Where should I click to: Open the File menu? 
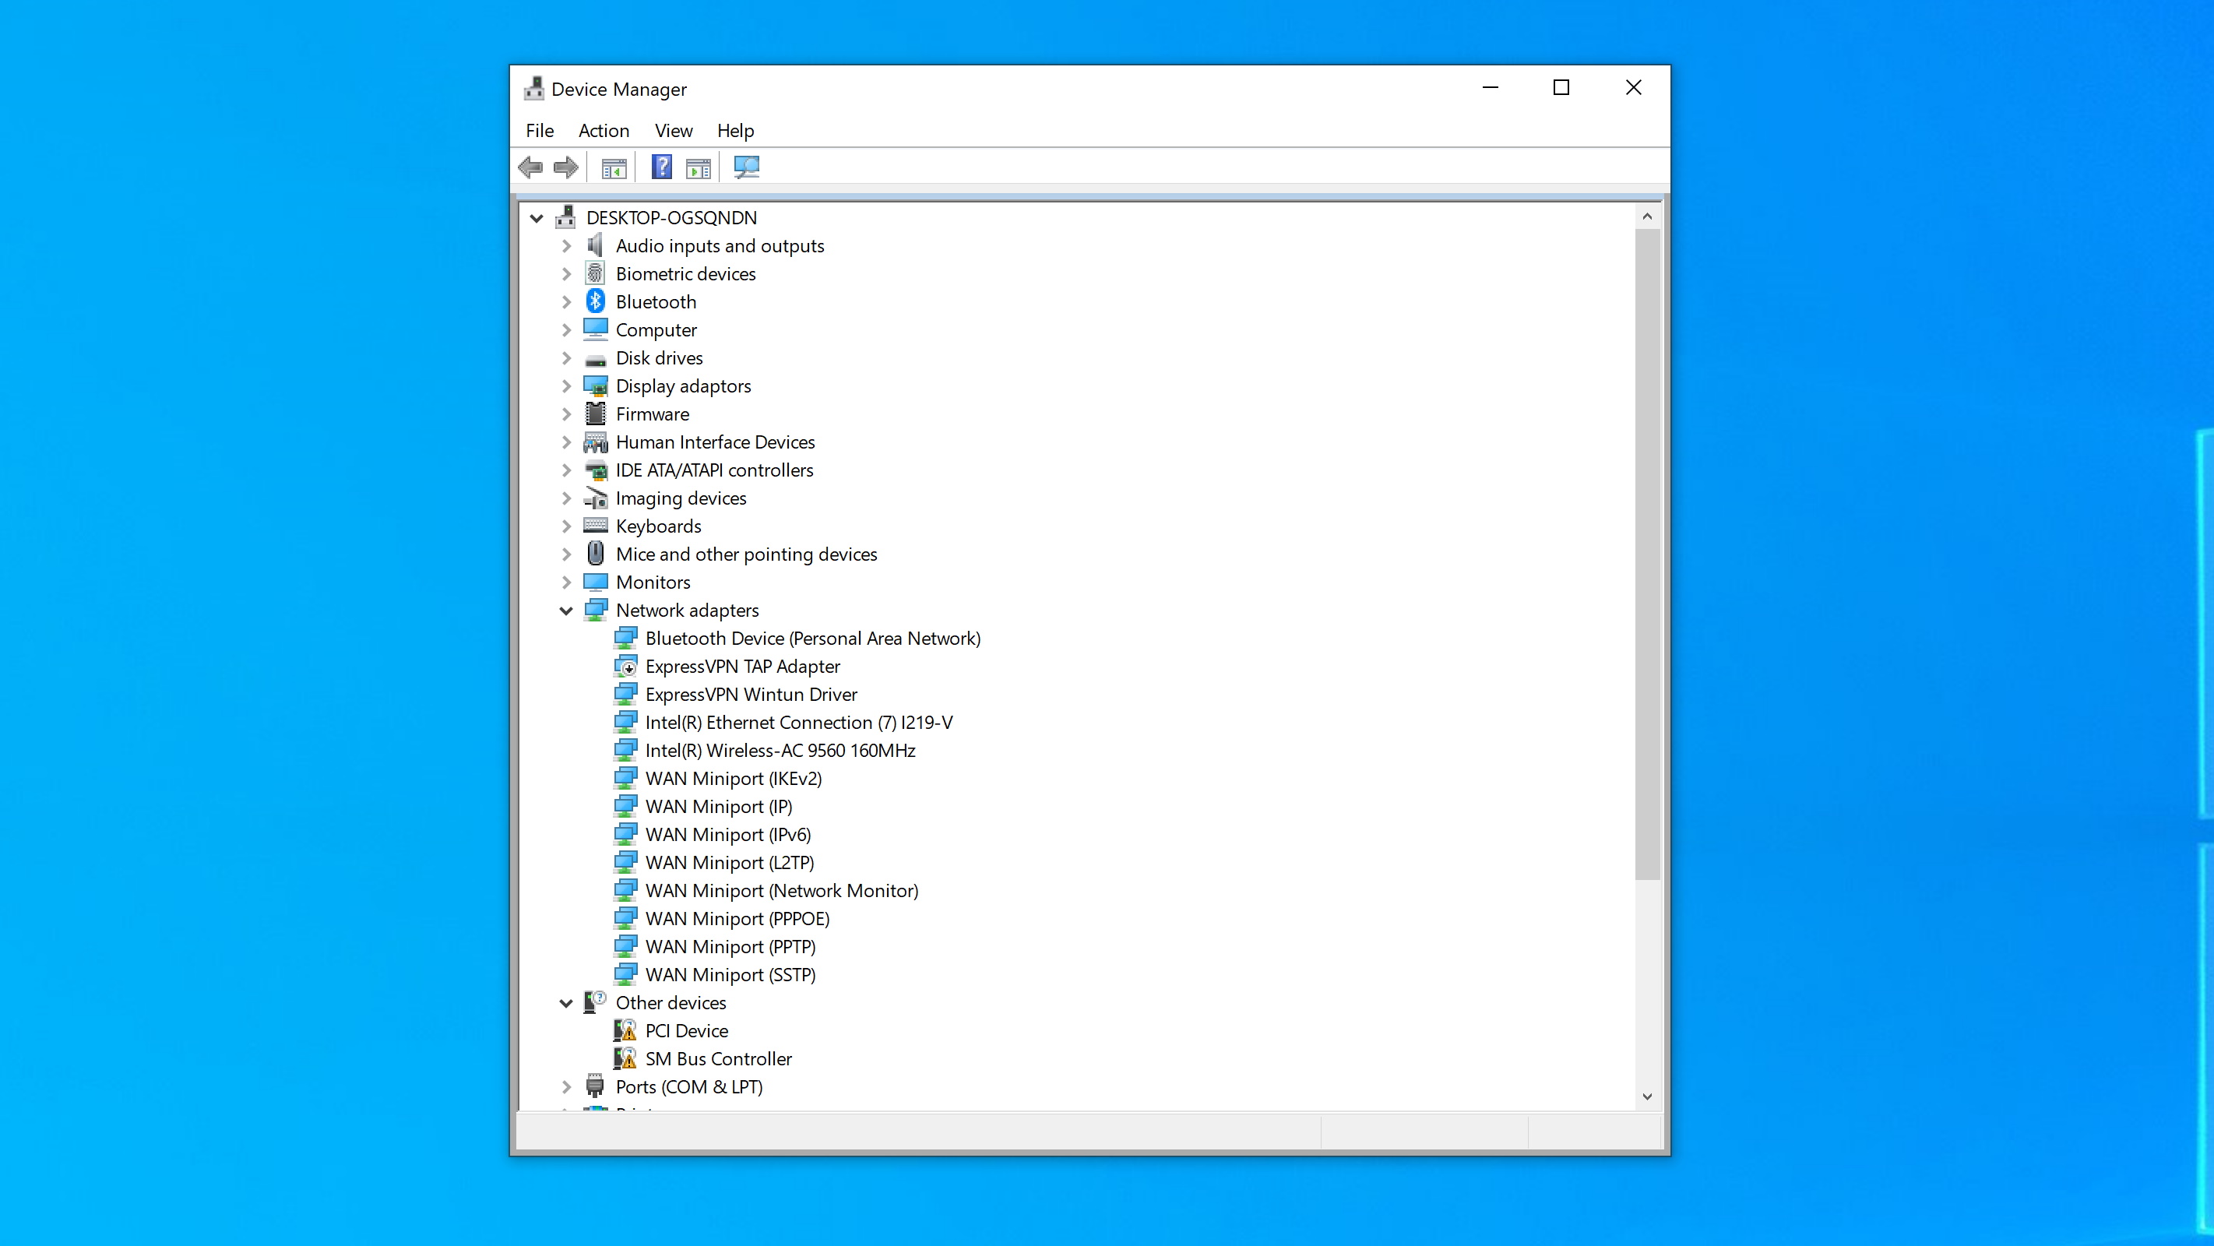(541, 129)
